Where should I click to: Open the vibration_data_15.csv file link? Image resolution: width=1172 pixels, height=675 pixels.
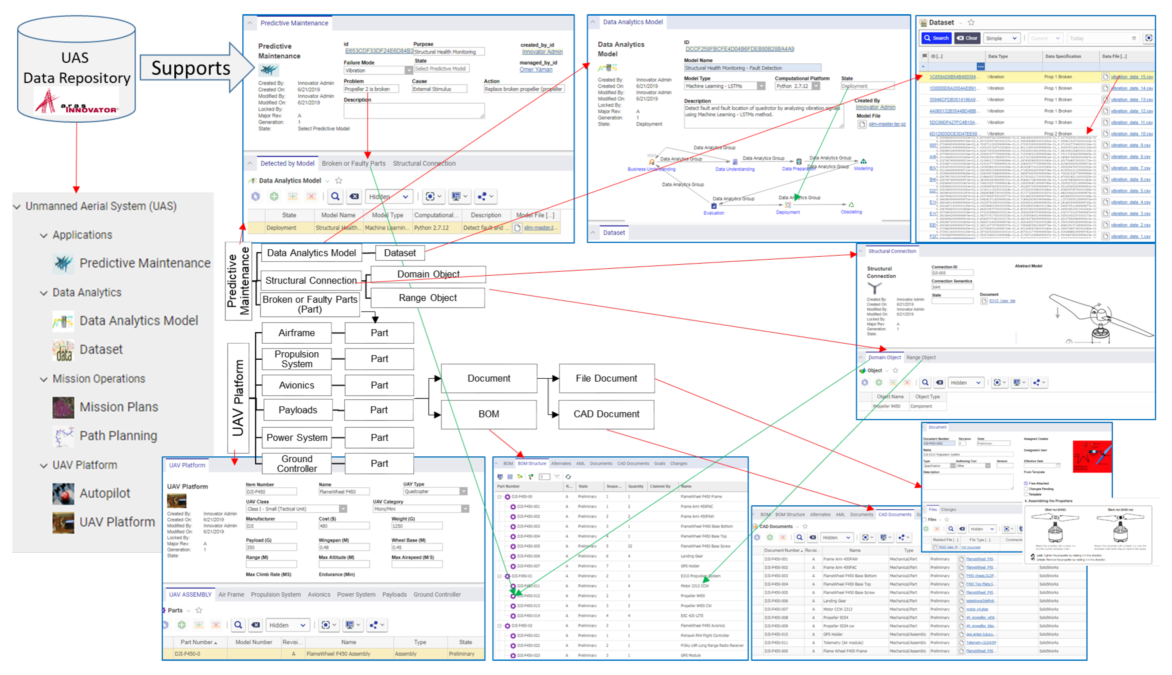point(1131,77)
